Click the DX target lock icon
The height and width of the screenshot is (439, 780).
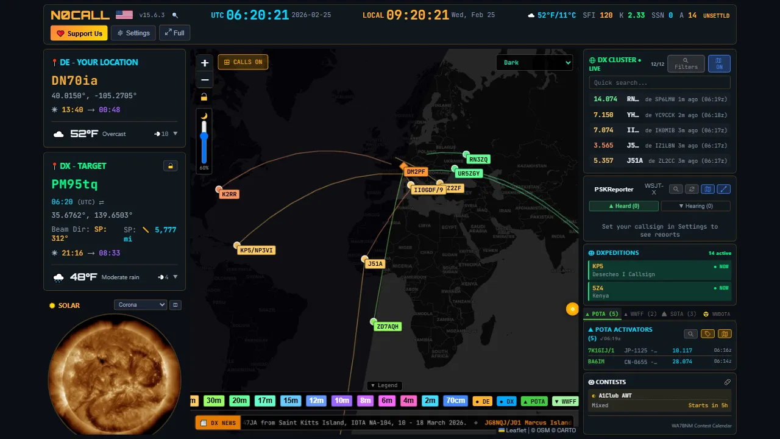coord(171,166)
